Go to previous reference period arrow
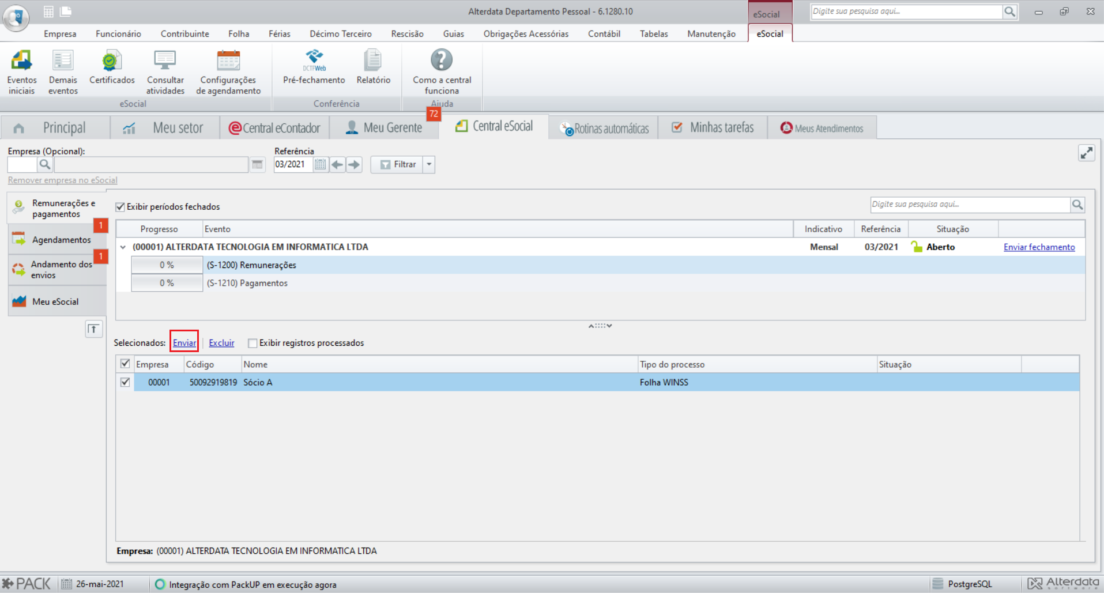 [x=337, y=165]
